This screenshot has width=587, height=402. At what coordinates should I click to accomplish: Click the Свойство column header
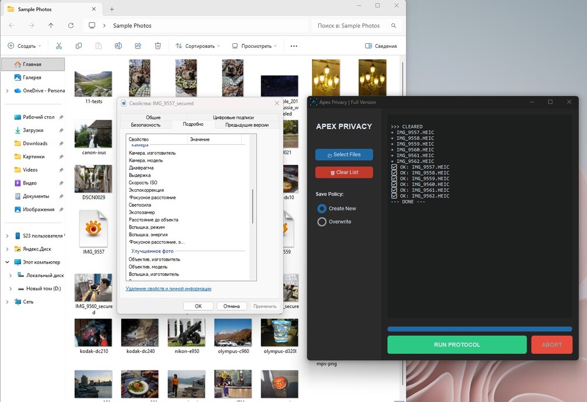click(157, 139)
